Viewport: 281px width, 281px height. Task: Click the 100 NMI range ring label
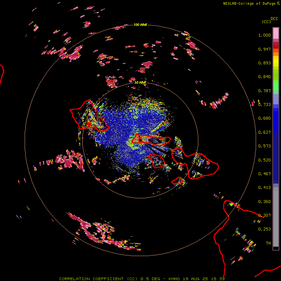(x=140, y=25)
